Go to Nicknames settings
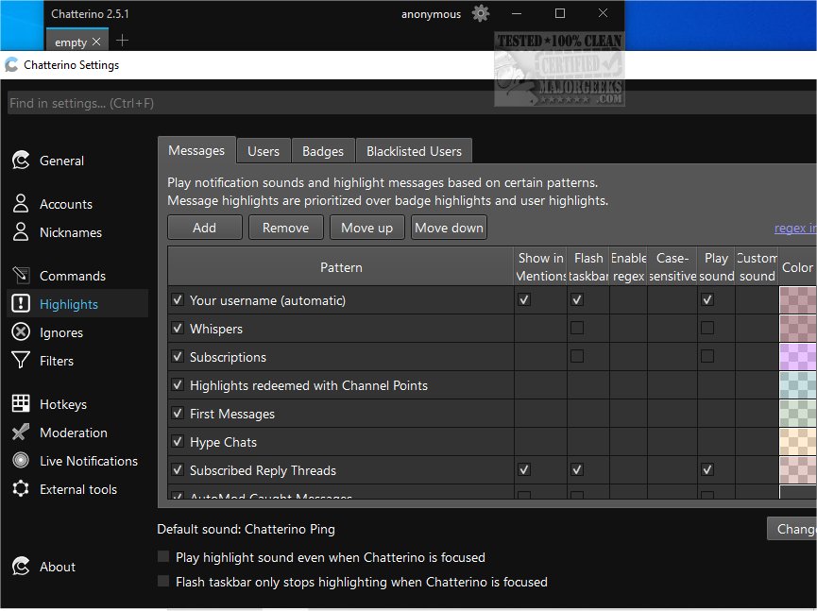This screenshot has height=611, width=817. click(x=71, y=232)
